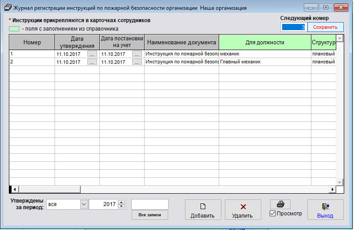
Task: Click the Наименование документа column header
Action: point(181,42)
